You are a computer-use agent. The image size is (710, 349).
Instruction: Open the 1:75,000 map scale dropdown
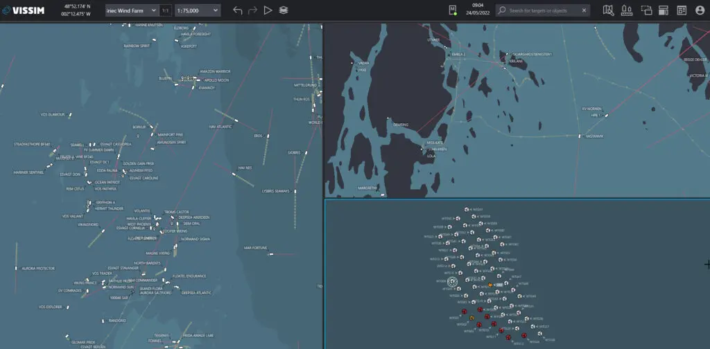[x=198, y=11]
